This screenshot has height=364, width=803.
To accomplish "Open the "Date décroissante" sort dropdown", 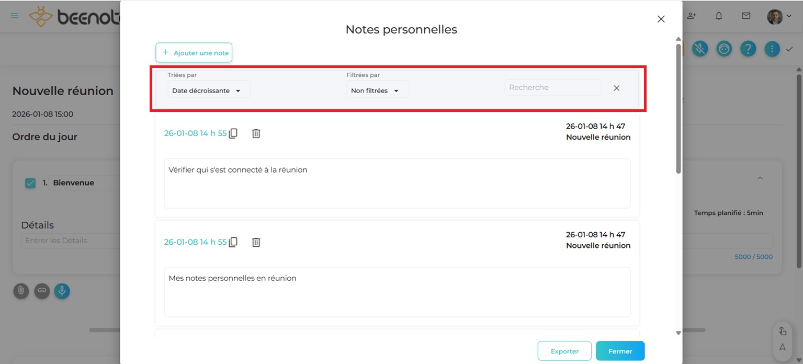I will tap(209, 90).
